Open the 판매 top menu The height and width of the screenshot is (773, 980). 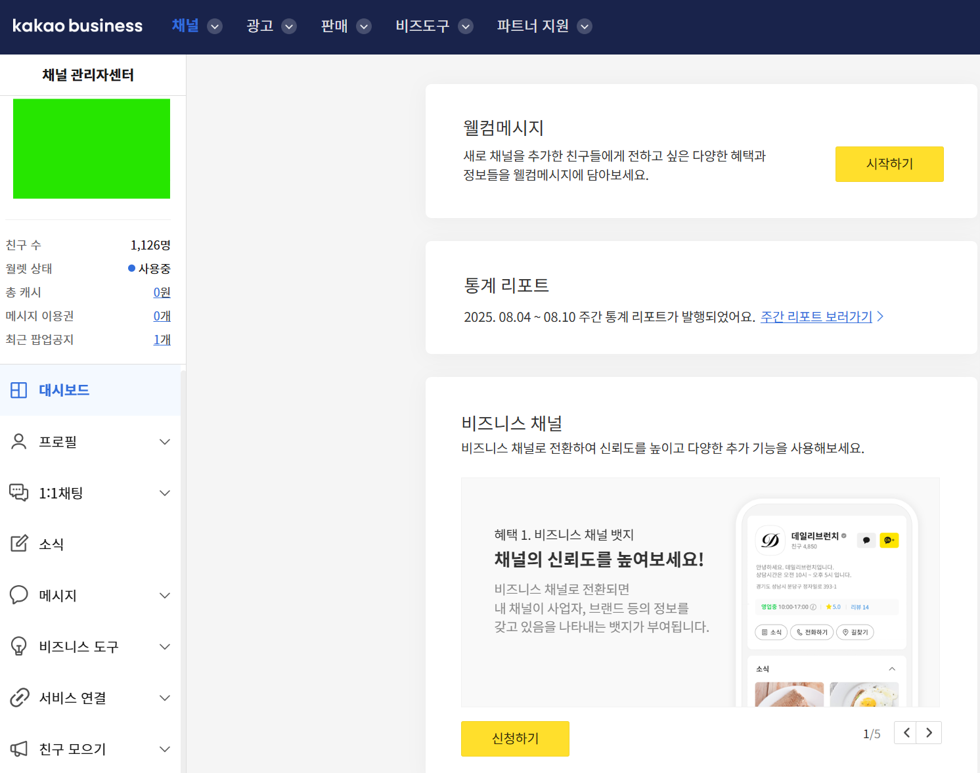(x=334, y=26)
